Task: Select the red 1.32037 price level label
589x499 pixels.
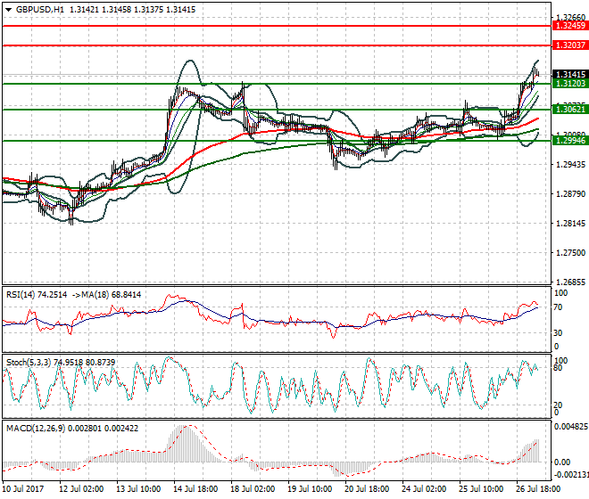Action: click(570, 45)
